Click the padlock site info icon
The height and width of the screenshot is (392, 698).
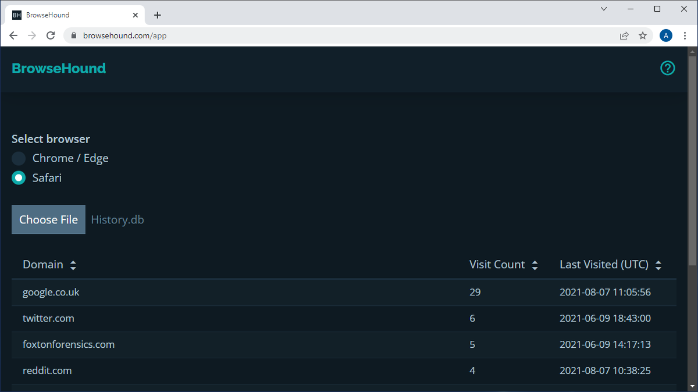click(73, 35)
